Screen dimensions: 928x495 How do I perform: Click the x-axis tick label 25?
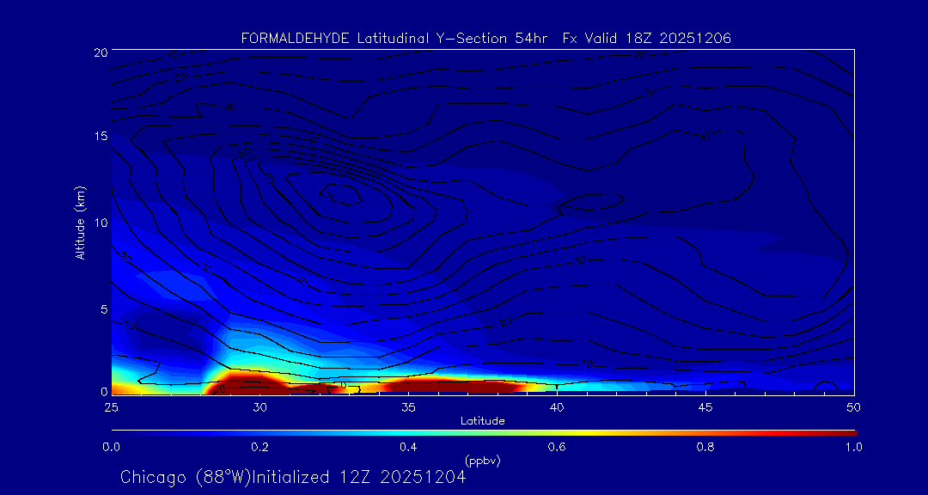(x=111, y=407)
